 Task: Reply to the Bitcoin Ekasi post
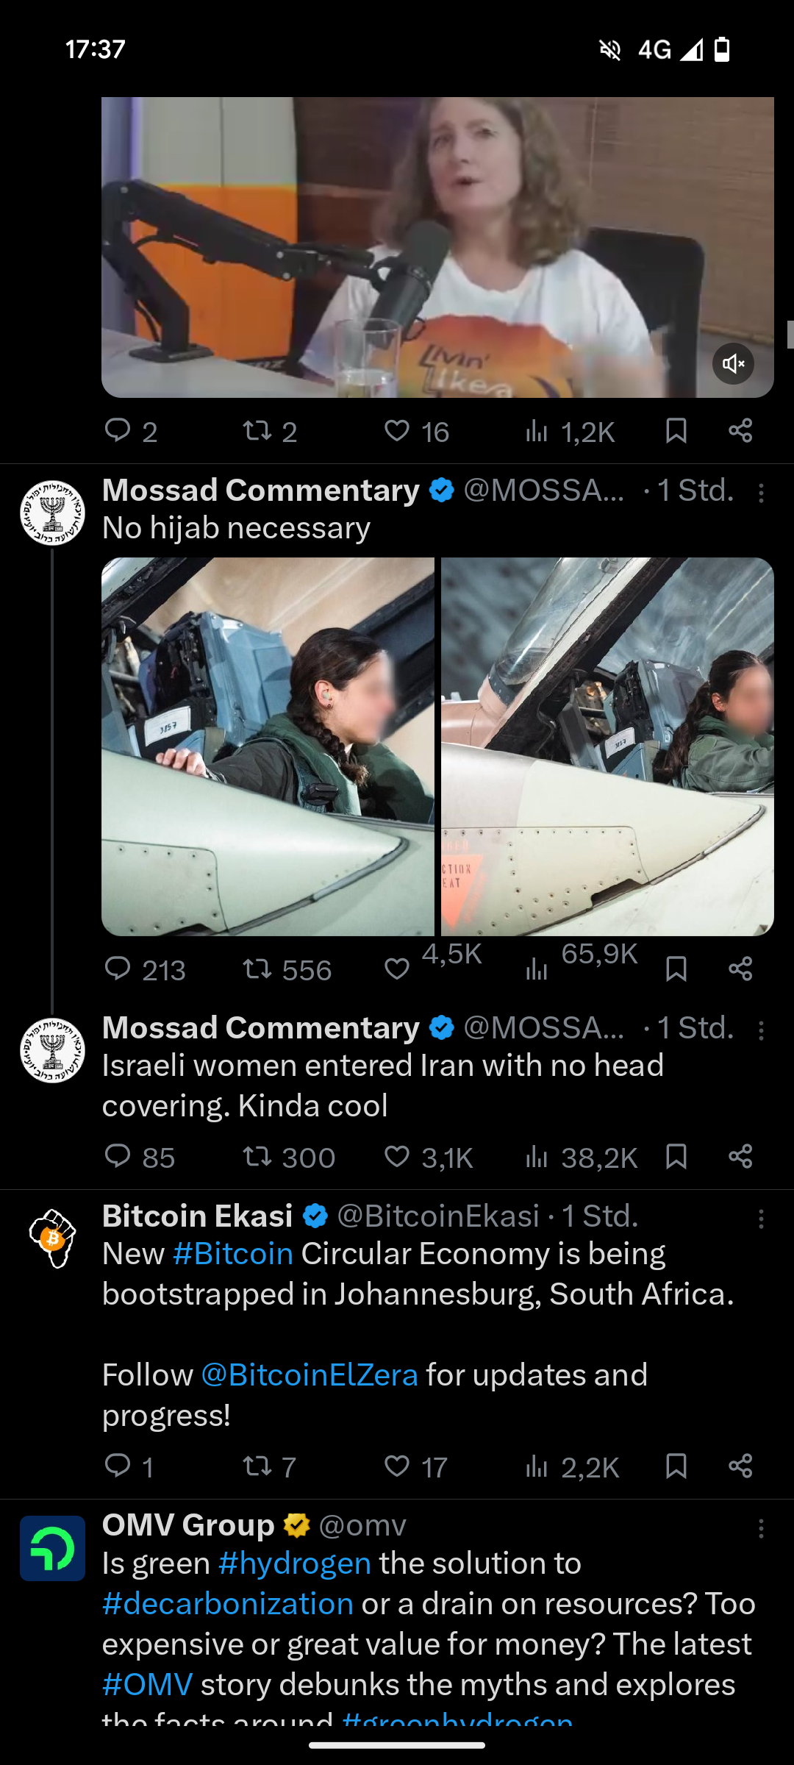118,1466
